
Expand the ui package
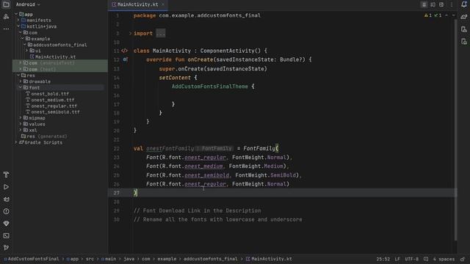pyautogui.click(x=26, y=51)
